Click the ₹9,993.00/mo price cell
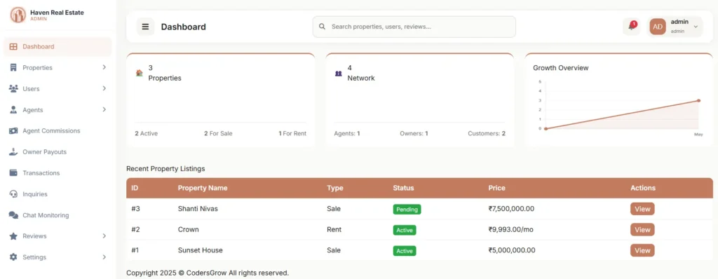 pyautogui.click(x=510, y=229)
